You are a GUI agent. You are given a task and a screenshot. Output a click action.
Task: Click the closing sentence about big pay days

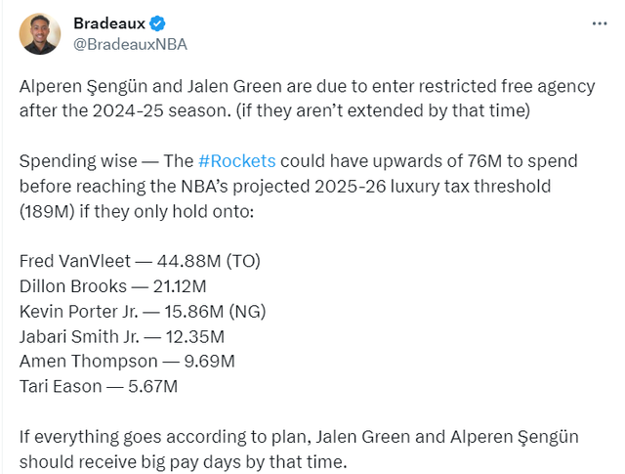click(299, 450)
